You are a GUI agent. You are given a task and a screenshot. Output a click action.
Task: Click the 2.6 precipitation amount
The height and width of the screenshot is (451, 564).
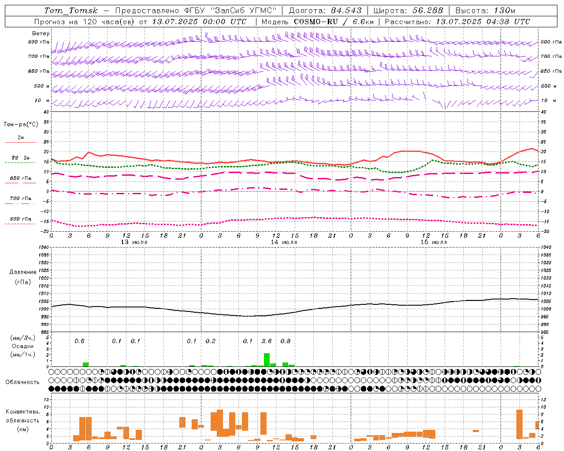click(x=267, y=341)
